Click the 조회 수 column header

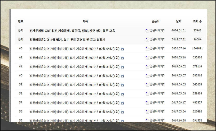pos(197,21)
